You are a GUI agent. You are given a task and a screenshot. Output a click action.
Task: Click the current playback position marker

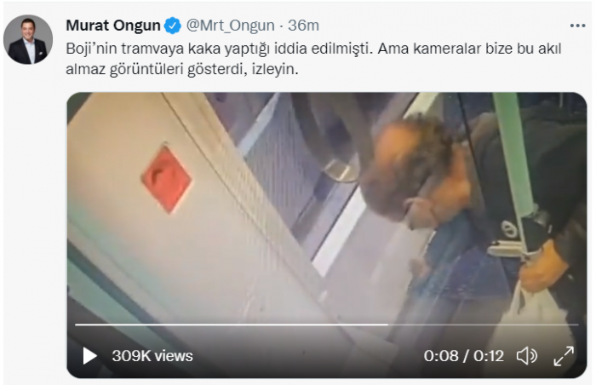(x=387, y=325)
